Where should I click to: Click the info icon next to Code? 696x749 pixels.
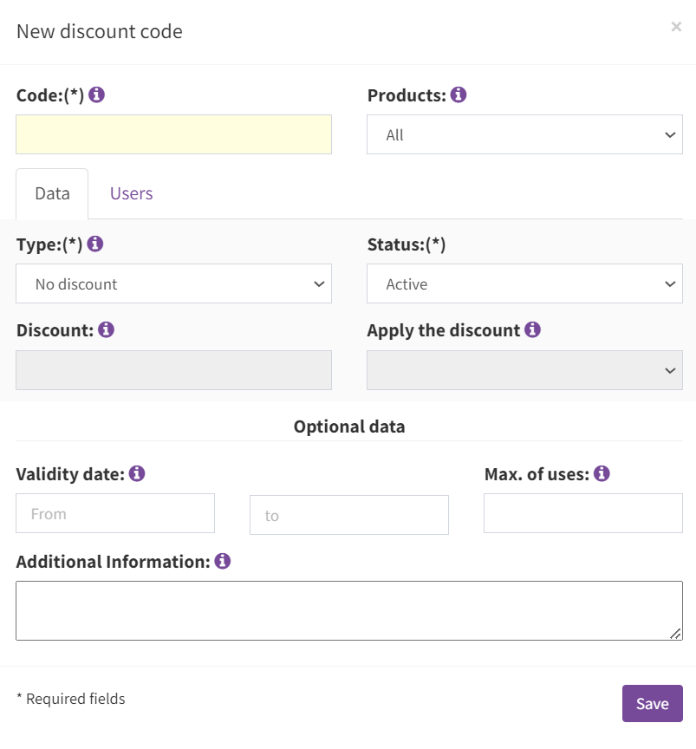(96, 94)
